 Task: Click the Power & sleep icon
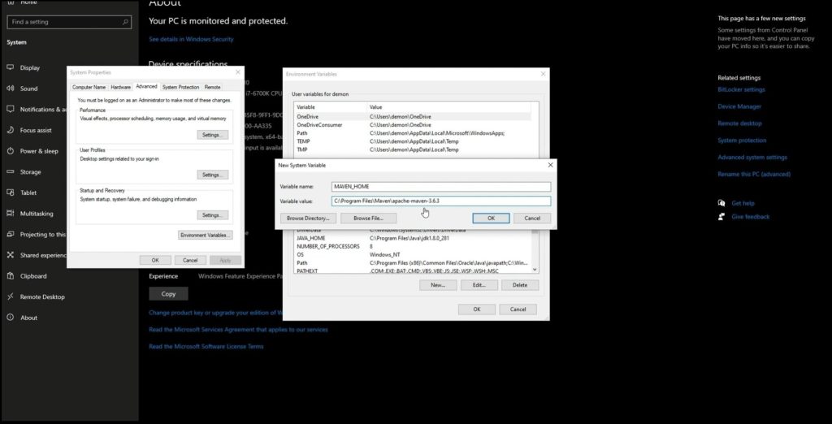pos(10,151)
